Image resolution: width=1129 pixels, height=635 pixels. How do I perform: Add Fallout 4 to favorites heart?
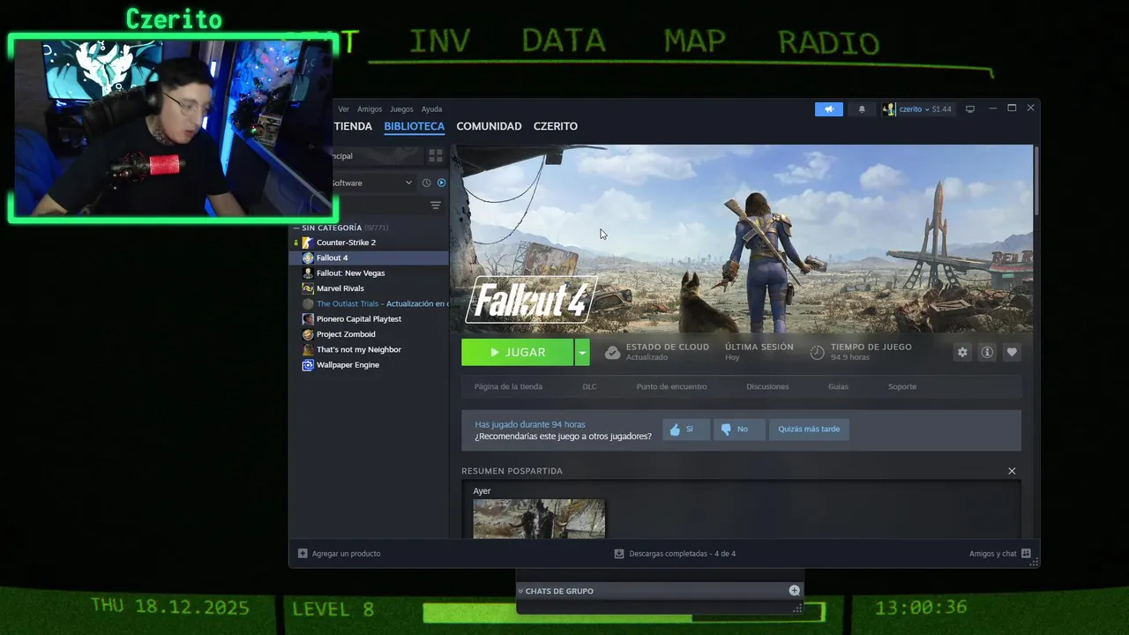(1012, 352)
